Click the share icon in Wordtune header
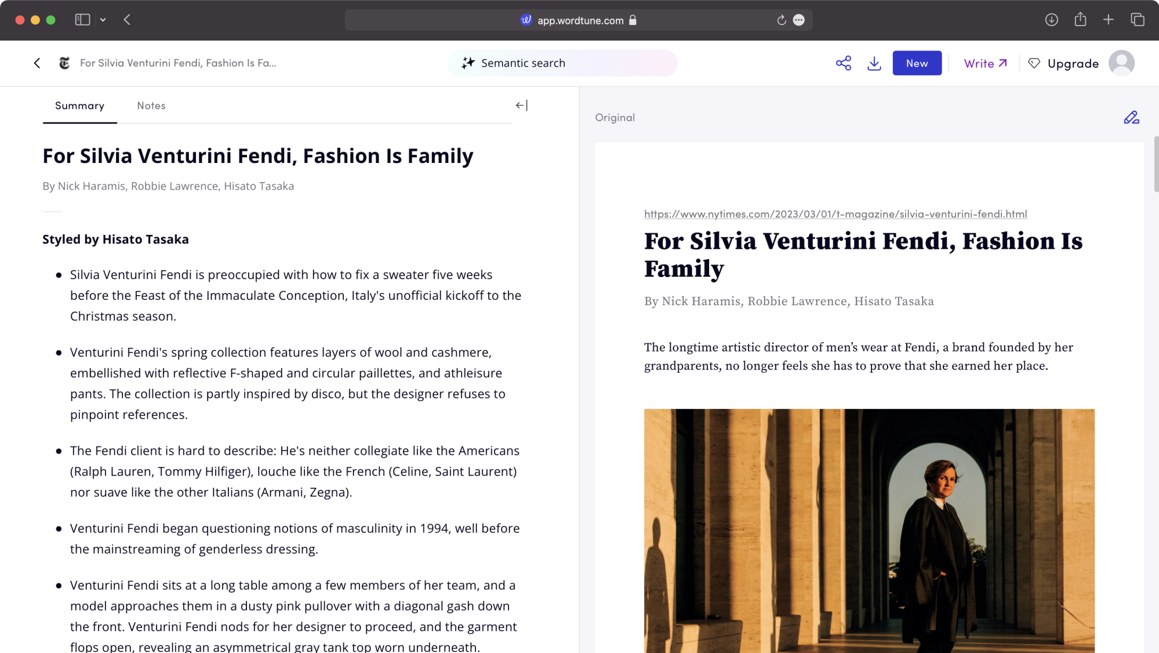This screenshot has width=1159, height=653. [844, 63]
